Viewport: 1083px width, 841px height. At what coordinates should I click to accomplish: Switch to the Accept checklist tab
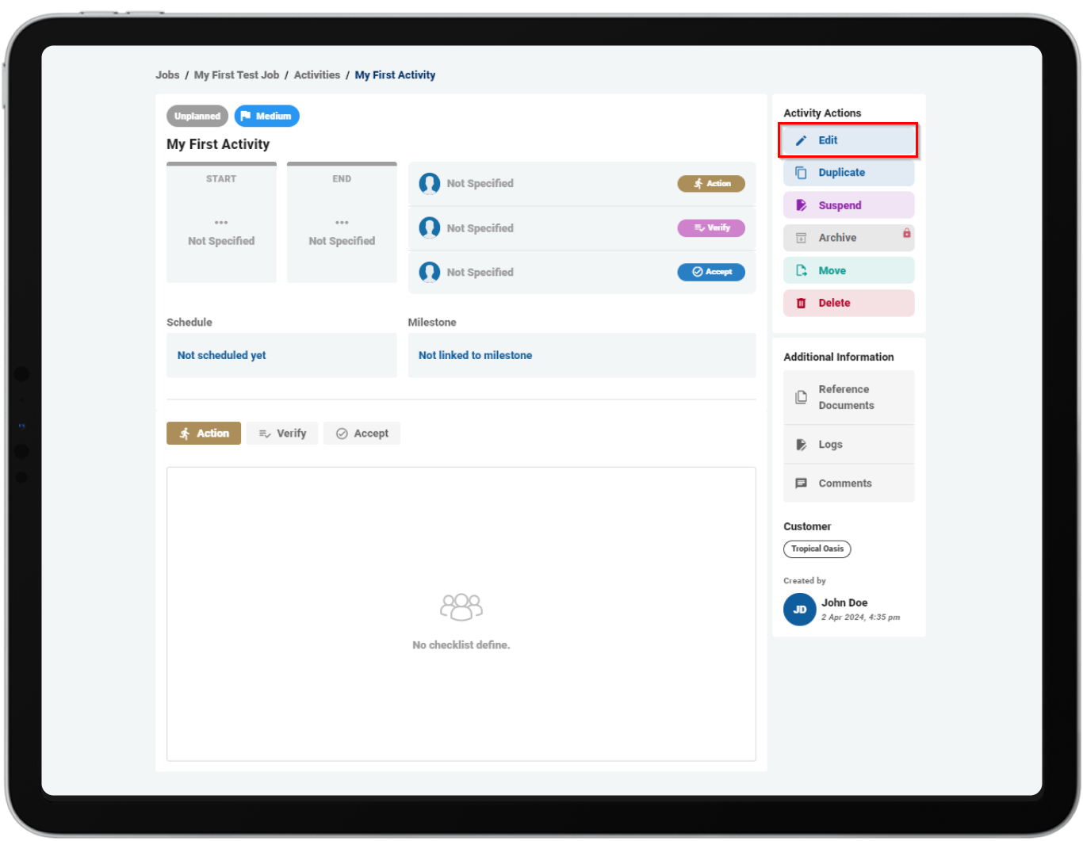pos(362,434)
